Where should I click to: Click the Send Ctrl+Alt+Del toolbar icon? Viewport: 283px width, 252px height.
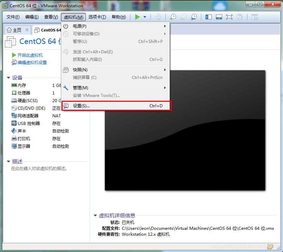tap(158, 17)
